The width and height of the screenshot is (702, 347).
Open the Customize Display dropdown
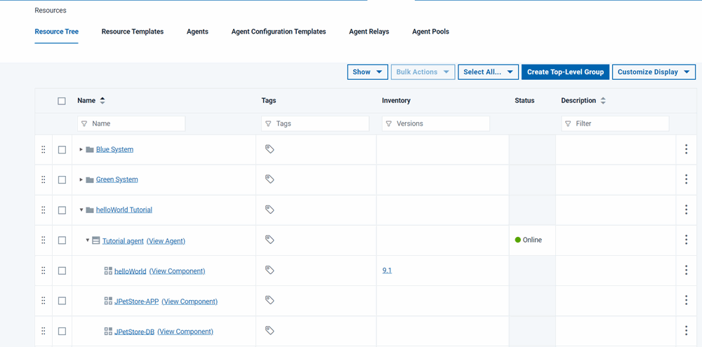(653, 72)
